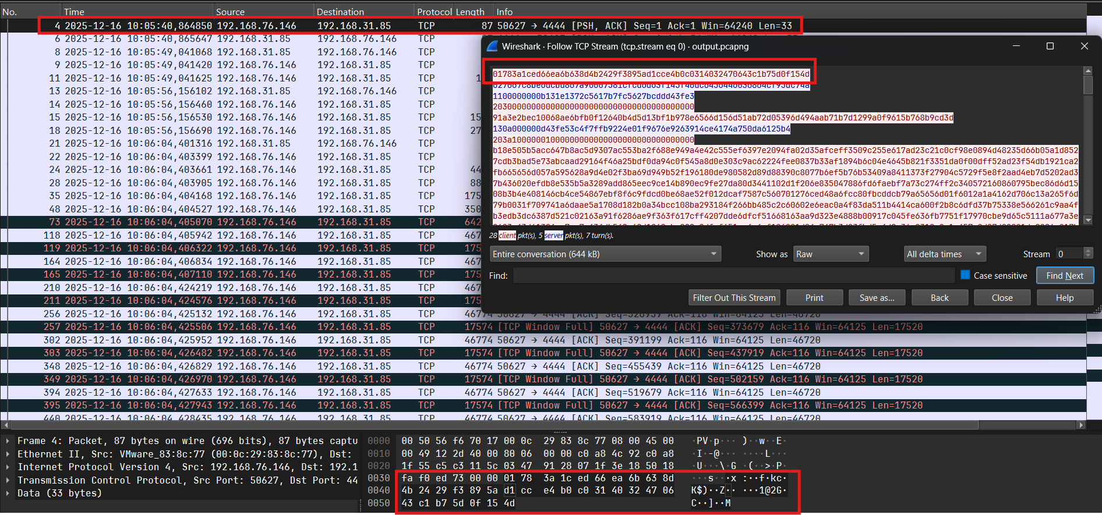Expand the Transmission Control Protocol tree node
The image size is (1102, 515).
[x=8, y=480]
